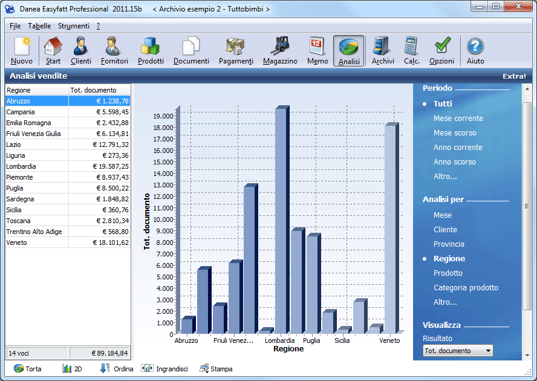Select the Puglia row

[68, 188]
